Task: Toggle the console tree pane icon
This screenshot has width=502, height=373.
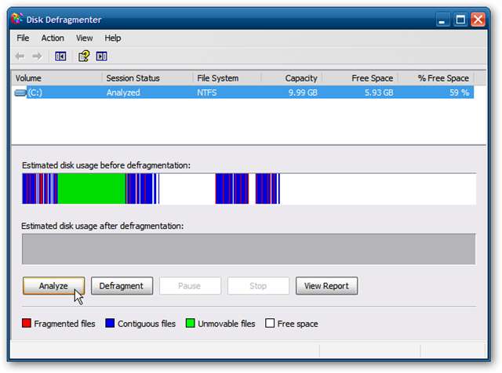Action: [x=60, y=56]
